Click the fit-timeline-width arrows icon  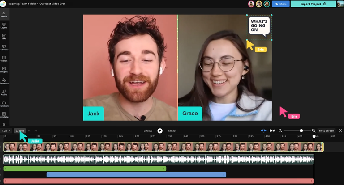point(272,130)
